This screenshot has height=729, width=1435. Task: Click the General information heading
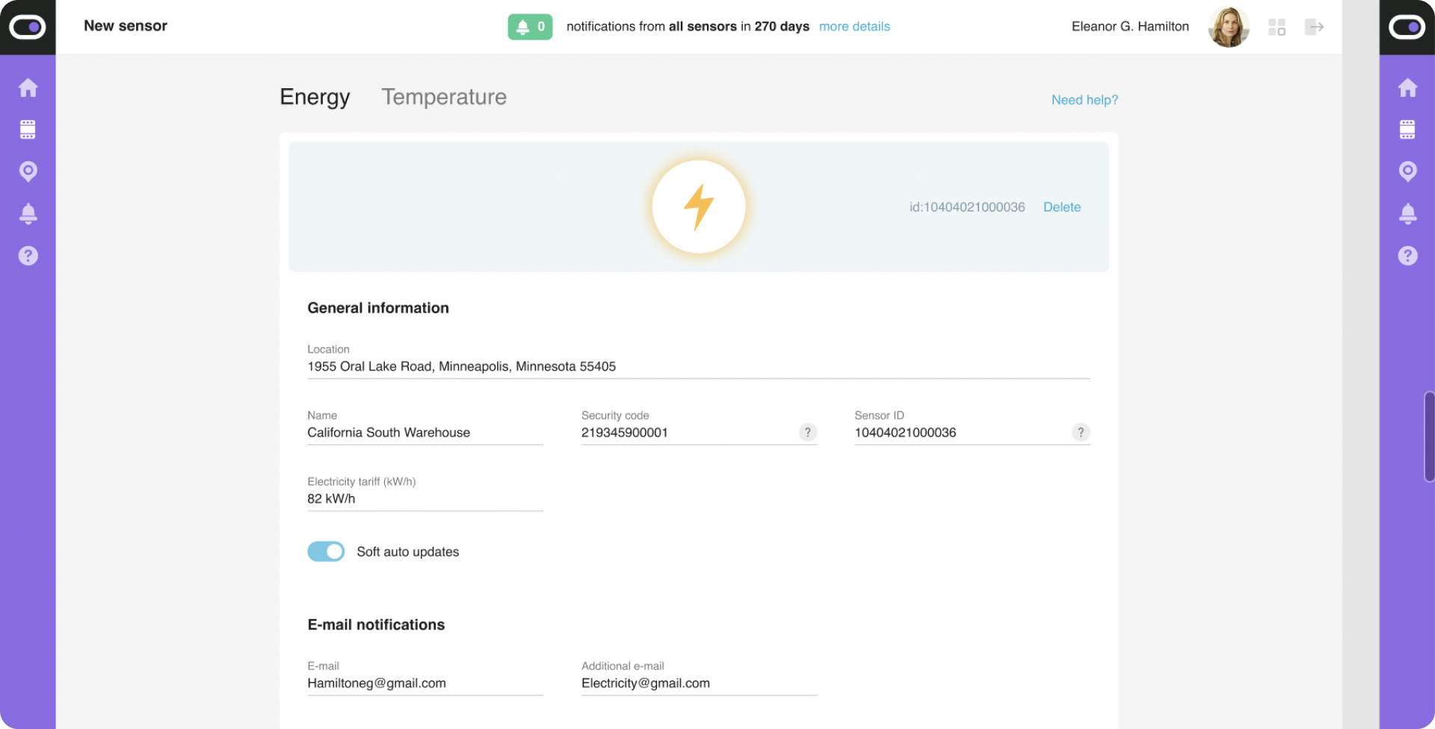click(378, 308)
